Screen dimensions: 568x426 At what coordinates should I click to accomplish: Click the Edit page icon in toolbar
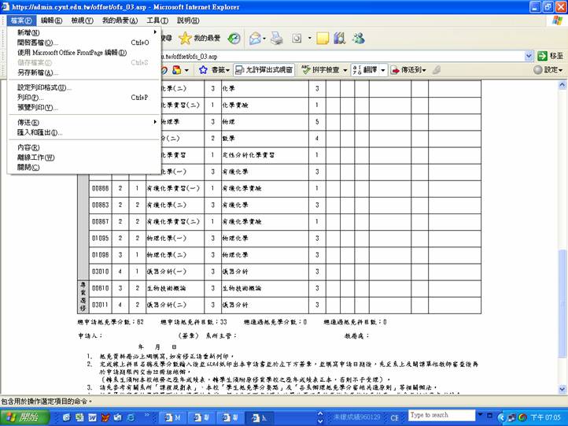tap(297, 38)
